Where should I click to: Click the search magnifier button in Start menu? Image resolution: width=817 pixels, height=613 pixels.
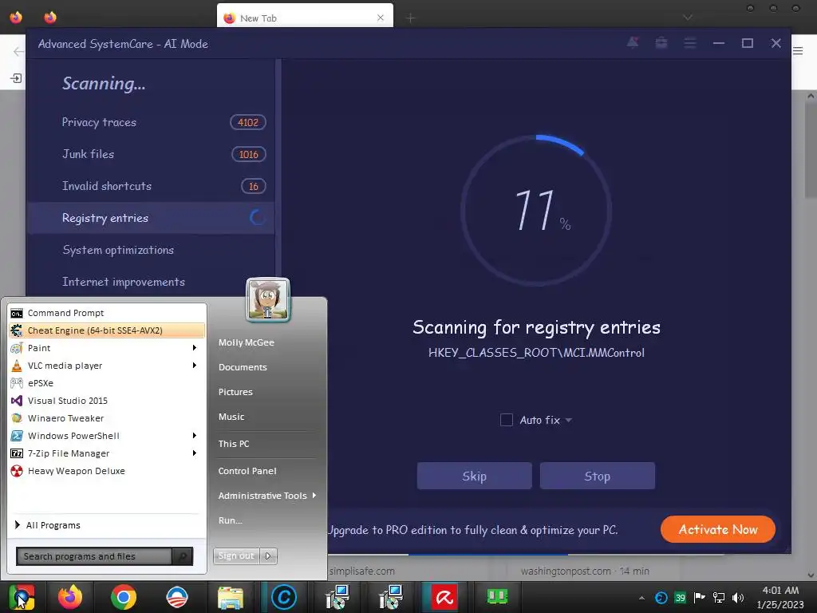[183, 556]
